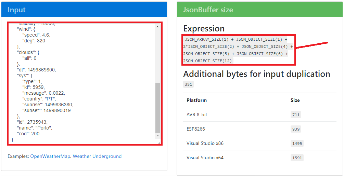Click the "sunrise" value line in JSON
This screenshot has width=344, height=176.
[48, 105]
